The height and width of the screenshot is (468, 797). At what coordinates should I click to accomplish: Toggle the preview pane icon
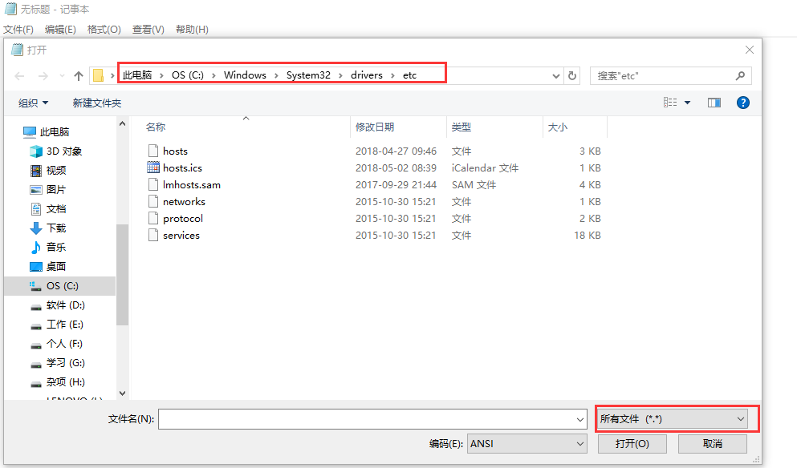(714, 103)
